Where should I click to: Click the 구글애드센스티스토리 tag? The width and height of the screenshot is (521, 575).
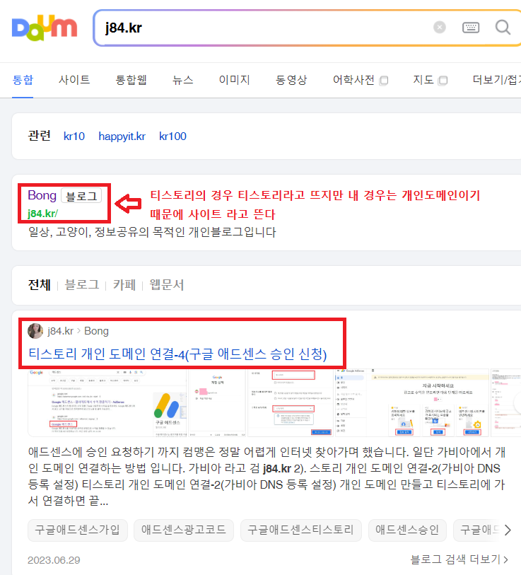[x=300, y=530]
